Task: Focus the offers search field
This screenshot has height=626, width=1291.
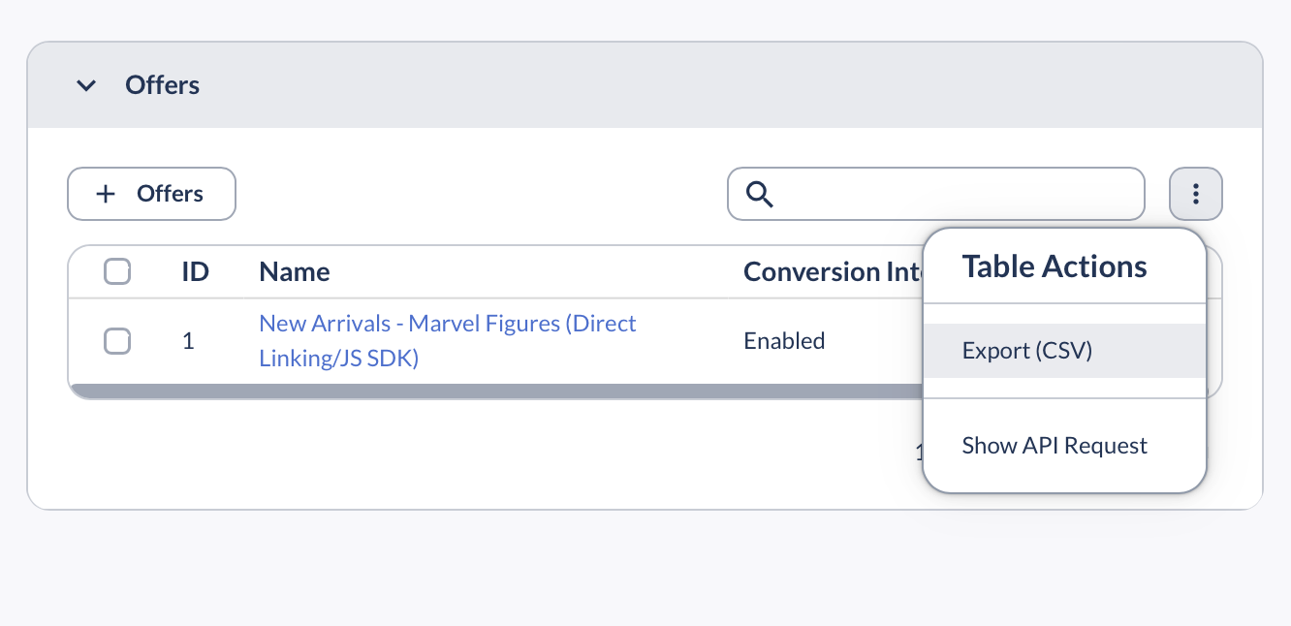Action: pos(936,194)
